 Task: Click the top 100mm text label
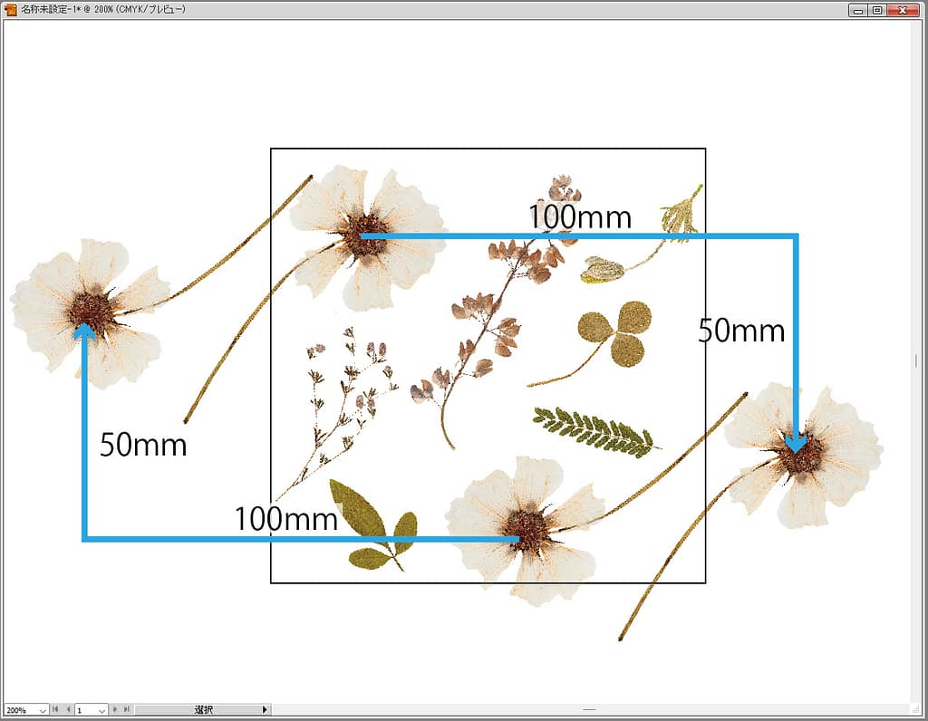[579, 217]
